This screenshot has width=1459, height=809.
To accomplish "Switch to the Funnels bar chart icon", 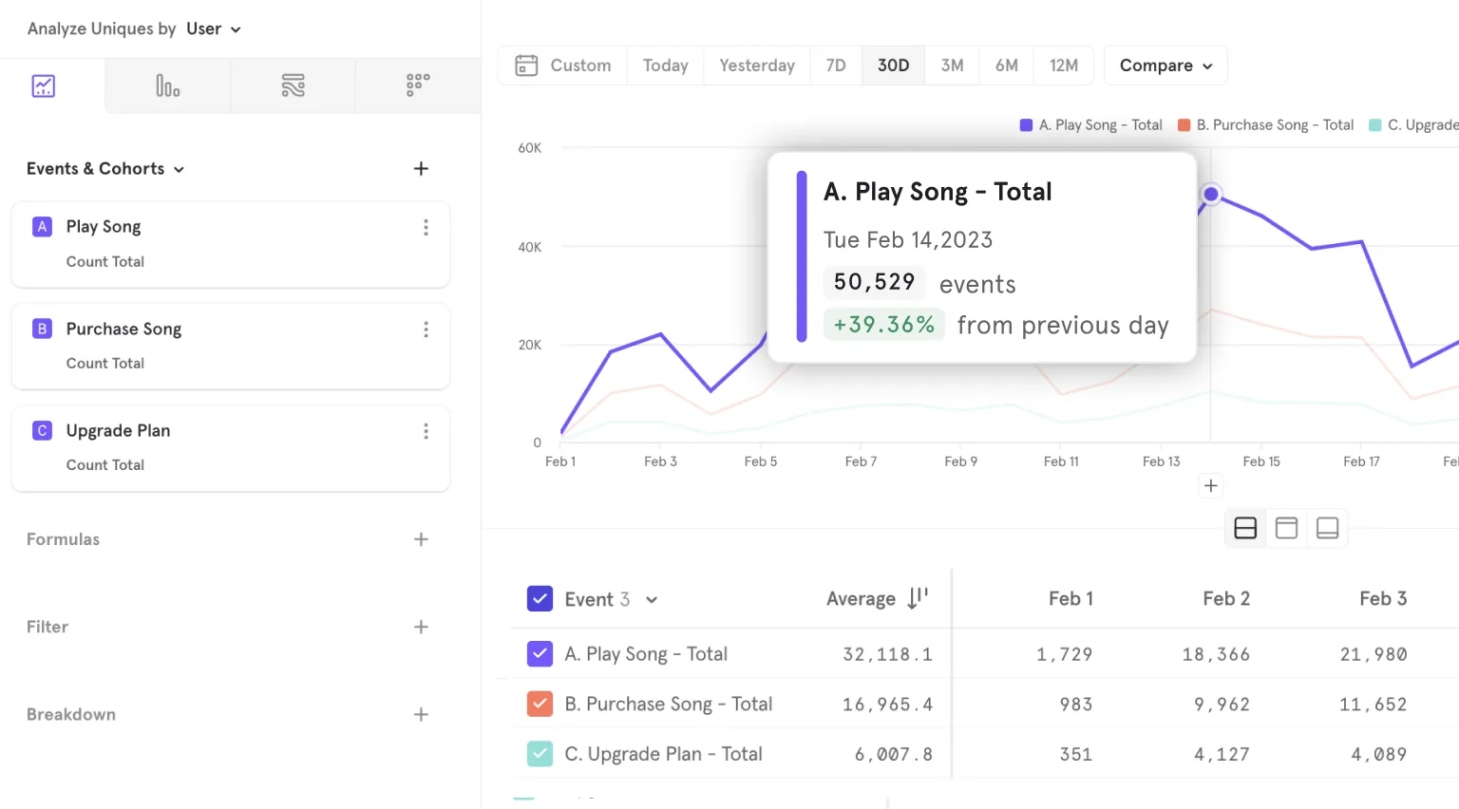I will point(168,86).
